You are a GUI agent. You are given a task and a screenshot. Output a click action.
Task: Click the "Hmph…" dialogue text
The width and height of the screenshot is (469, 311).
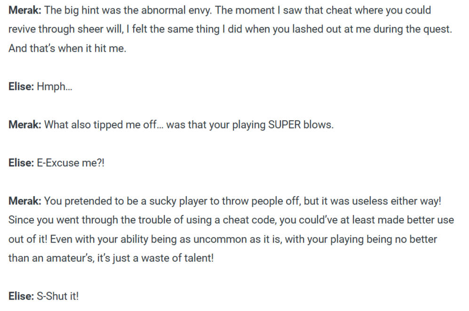(55, 87)
